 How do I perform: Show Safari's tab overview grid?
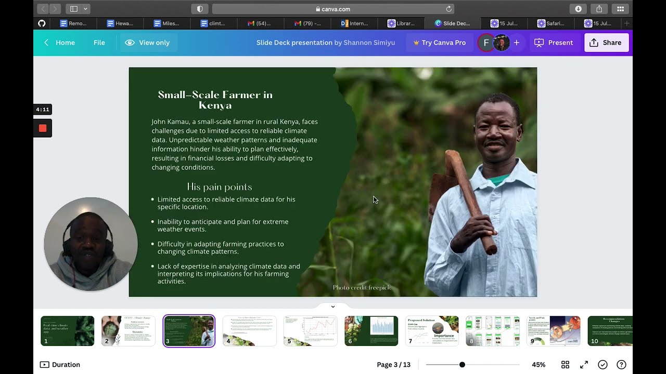(x=620, y=9)
